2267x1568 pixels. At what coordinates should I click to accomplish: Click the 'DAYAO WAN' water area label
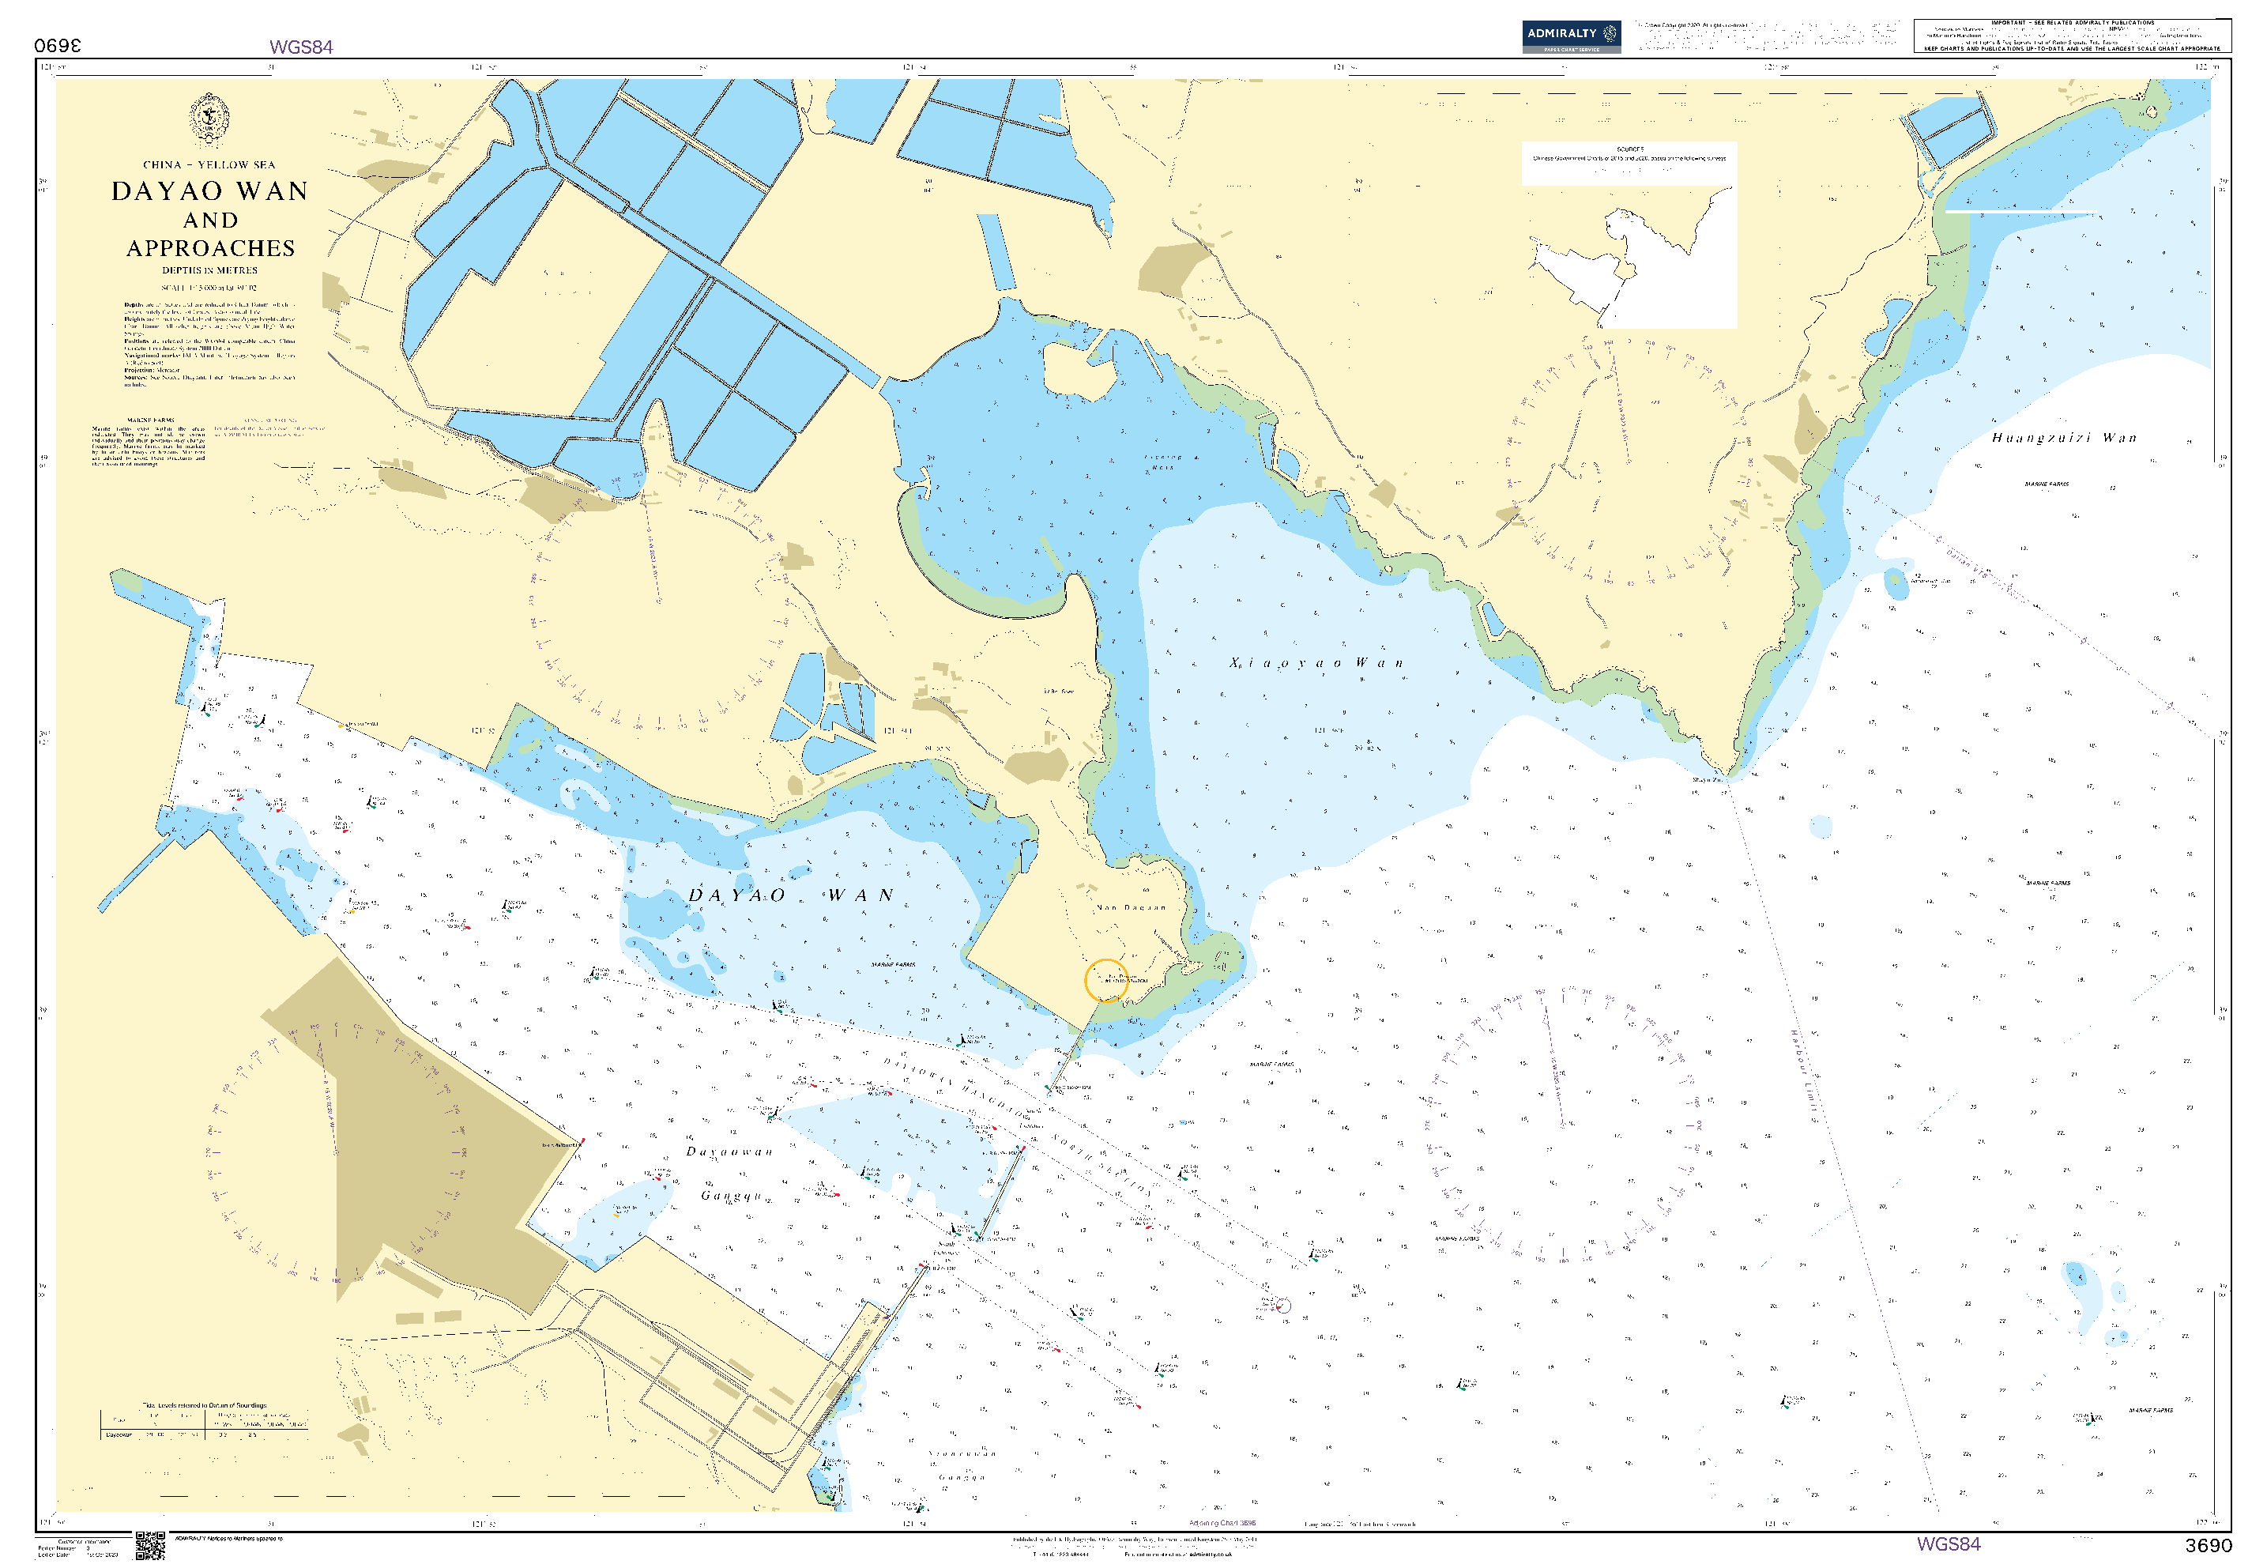click(791, 895)
